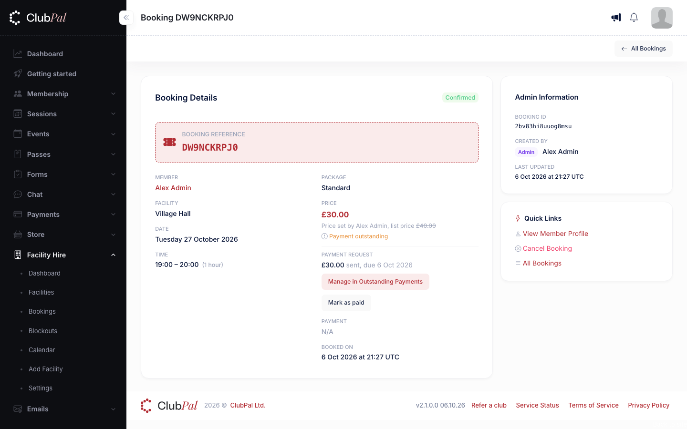Click the Payments card icon
The image size is (687, 429).
click(18, 214)
